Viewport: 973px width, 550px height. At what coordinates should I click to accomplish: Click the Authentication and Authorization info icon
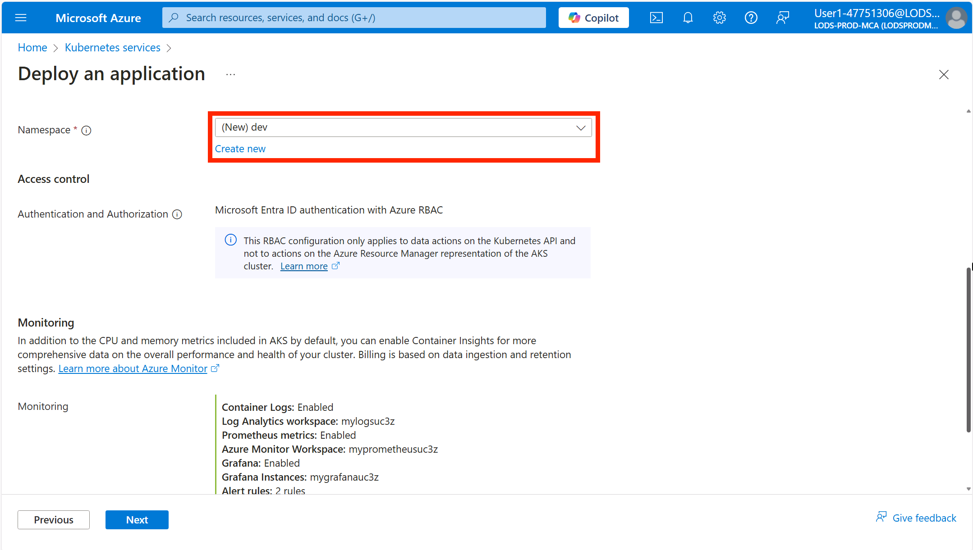(177, 214)
